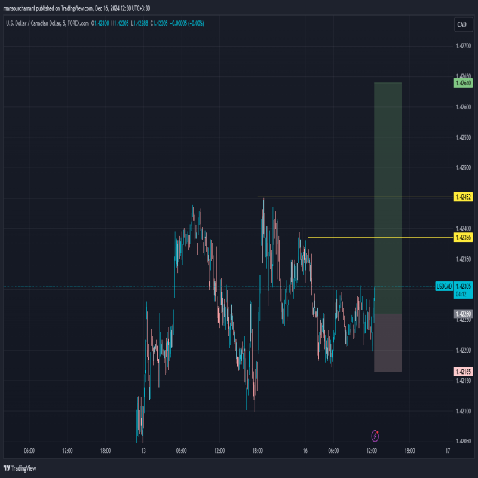The width and height of the screenshot is (478, 478).
Task: Open the CAD currency selector
Action: [461, 24]
